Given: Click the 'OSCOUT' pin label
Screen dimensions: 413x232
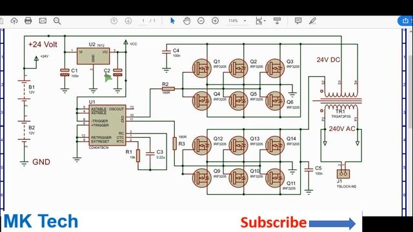Looking at the screenshot, I should pos(116,109).
